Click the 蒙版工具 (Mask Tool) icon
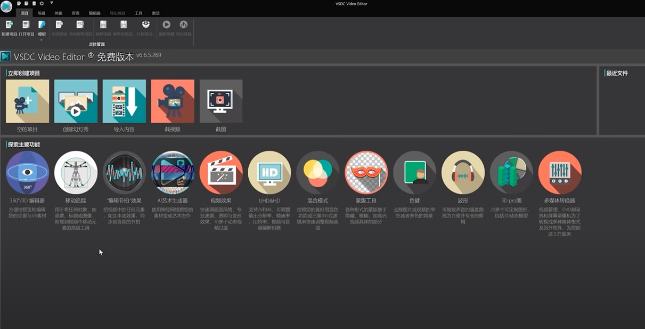 pyautogui.click(x=366, y=173)
